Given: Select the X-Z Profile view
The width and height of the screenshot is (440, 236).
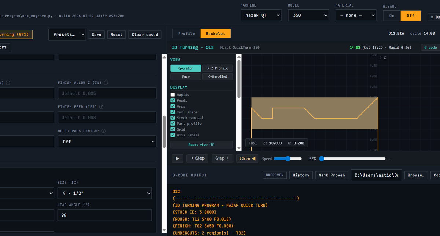Looking at the screenshot, I should [217, 68].
